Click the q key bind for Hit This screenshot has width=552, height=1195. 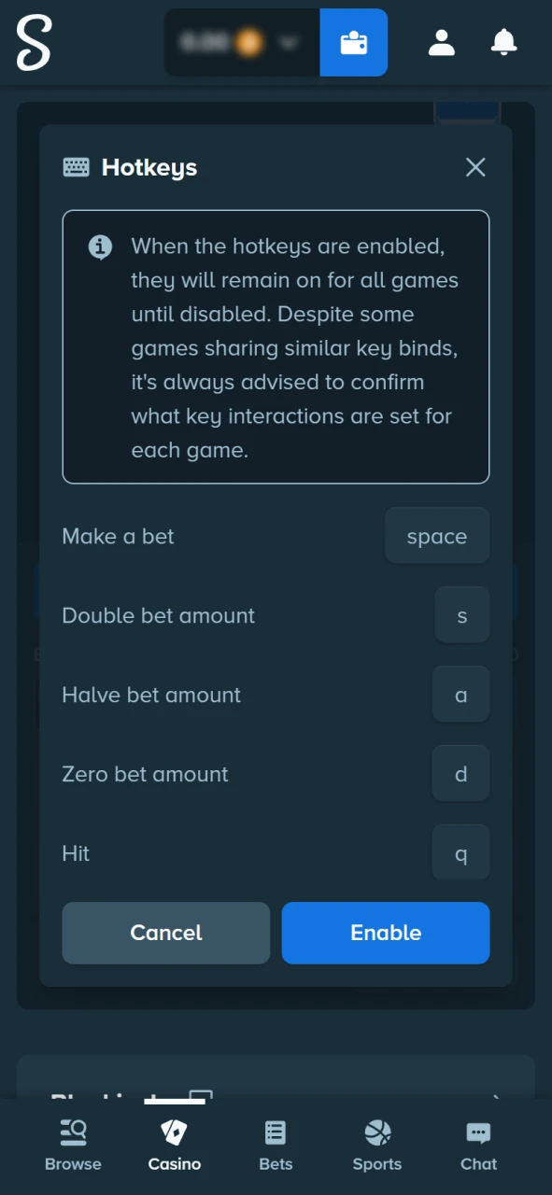(x=460, y=852)
